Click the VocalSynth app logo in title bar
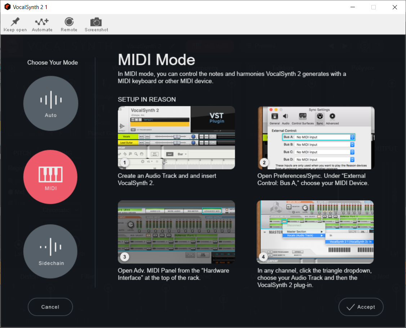 (x=8, y=7)
